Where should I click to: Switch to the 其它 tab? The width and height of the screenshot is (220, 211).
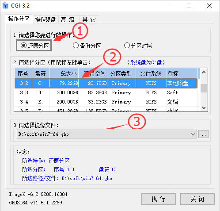[90, 19]
